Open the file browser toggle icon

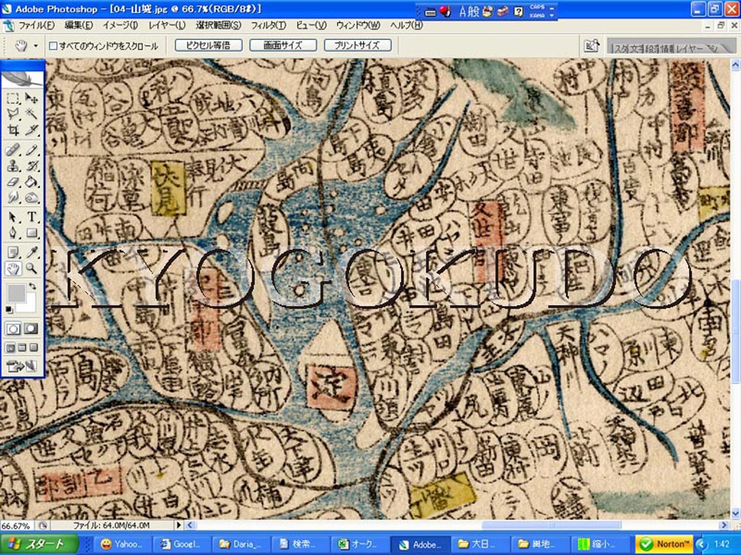591,46
